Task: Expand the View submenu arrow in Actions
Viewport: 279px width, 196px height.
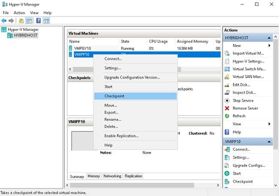Action: click(270, 124)
